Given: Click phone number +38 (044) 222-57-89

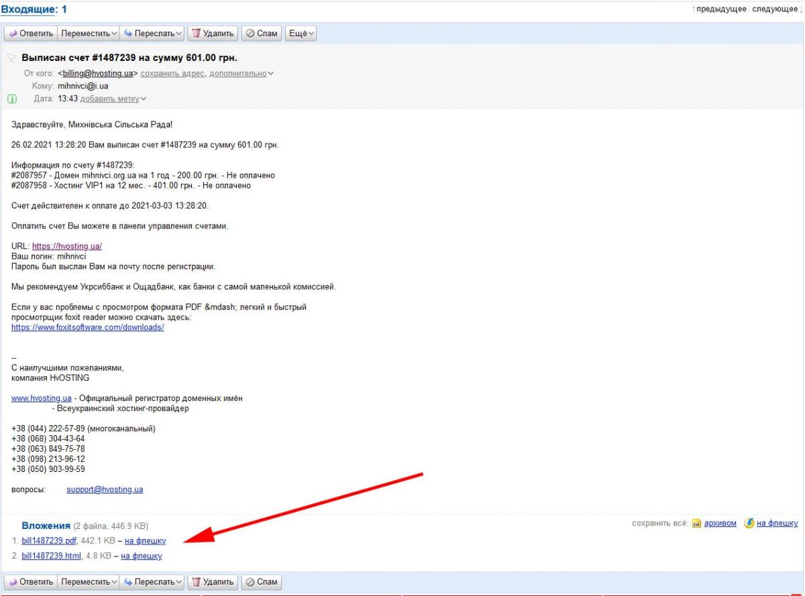Looking at the screenshot, I should click(48, 429).
